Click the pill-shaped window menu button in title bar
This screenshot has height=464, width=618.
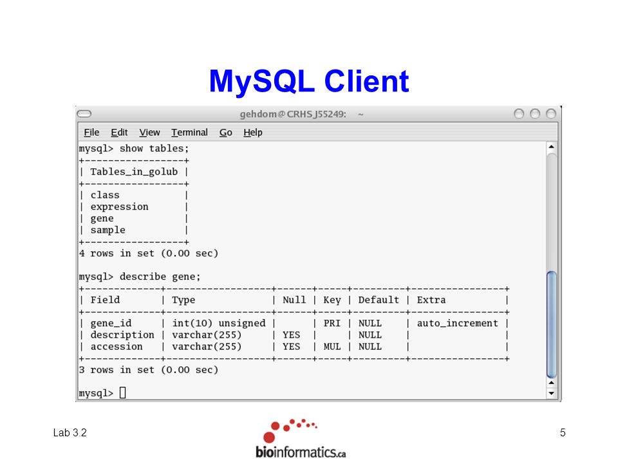[84, 114]
